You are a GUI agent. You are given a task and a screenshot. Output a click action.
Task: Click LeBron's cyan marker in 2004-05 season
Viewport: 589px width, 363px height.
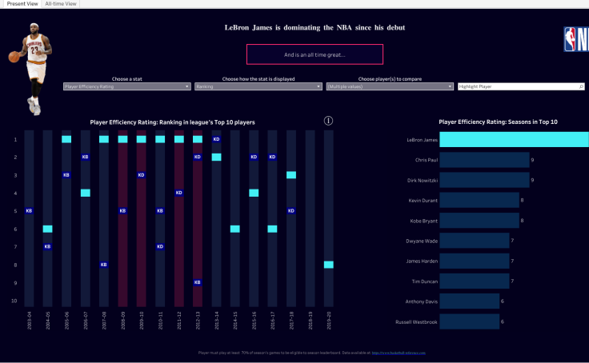coord(47,229)
